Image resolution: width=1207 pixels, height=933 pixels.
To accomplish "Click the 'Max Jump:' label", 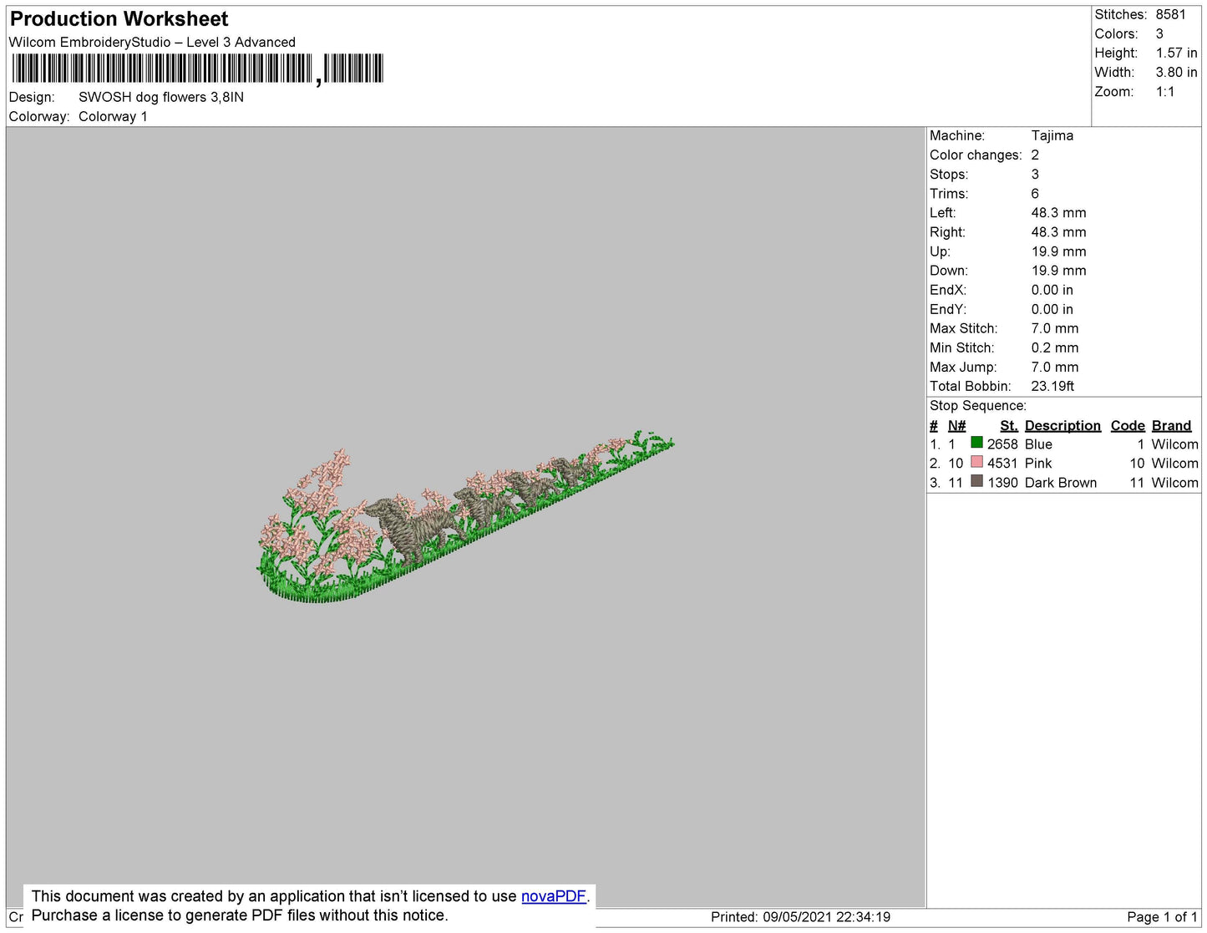I will [x=963, y=367].
